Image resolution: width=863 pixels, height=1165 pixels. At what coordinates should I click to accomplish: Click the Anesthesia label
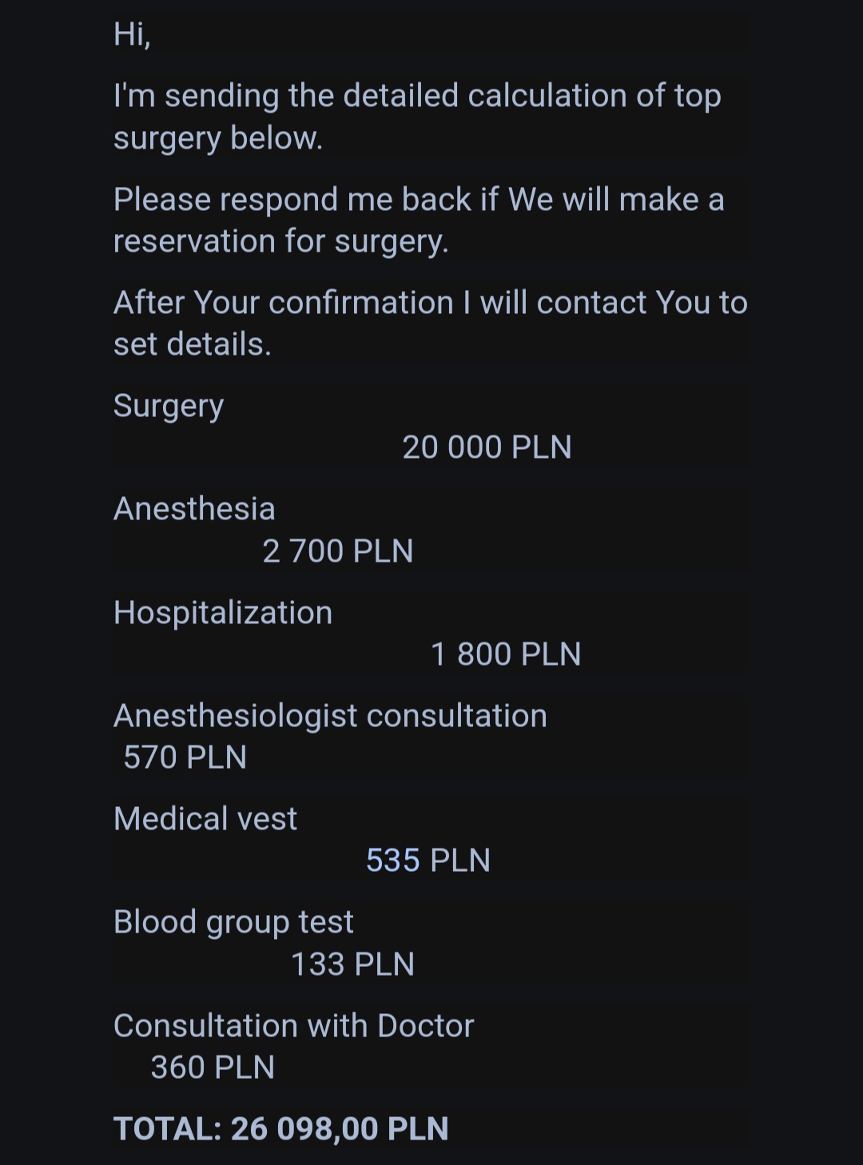click(194, 509)
